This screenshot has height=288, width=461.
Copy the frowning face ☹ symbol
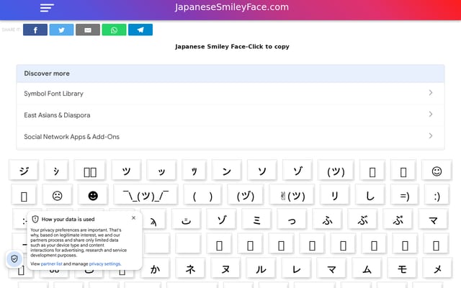tap(57, 195)
